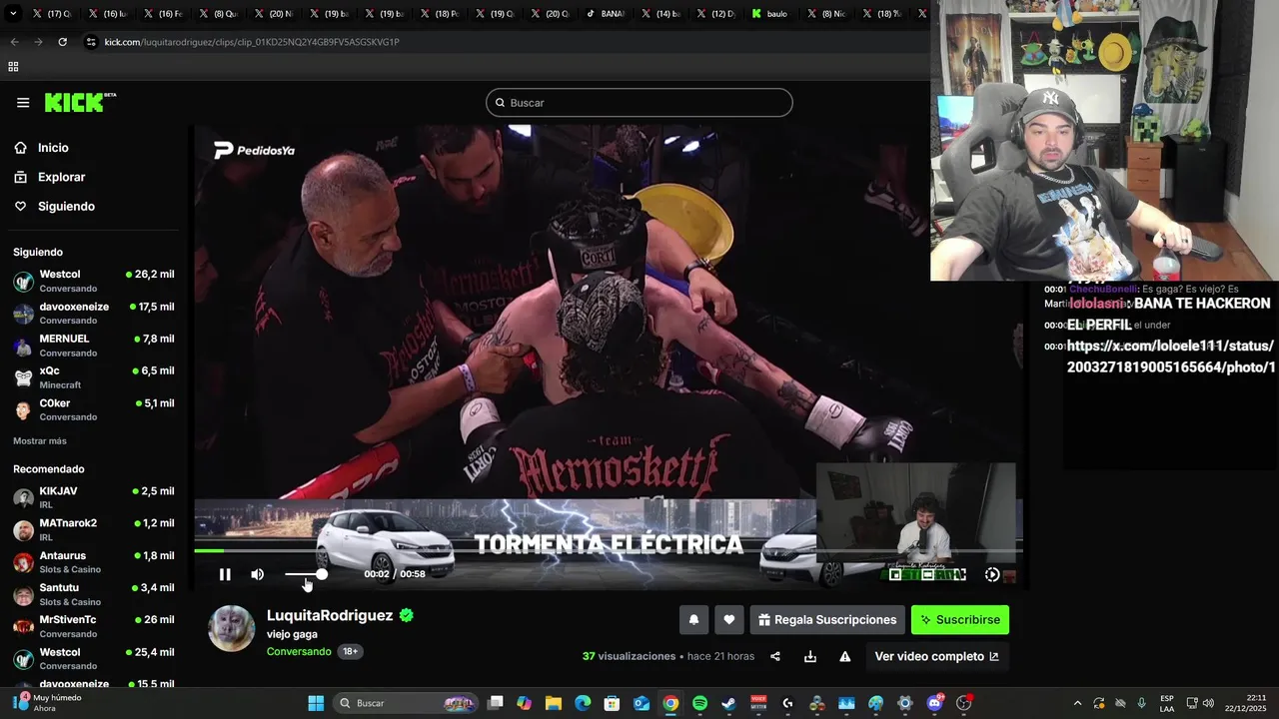Open Google Chrome from taskbar
Screen dimensions: 1279x719
(x=670, y=703)
